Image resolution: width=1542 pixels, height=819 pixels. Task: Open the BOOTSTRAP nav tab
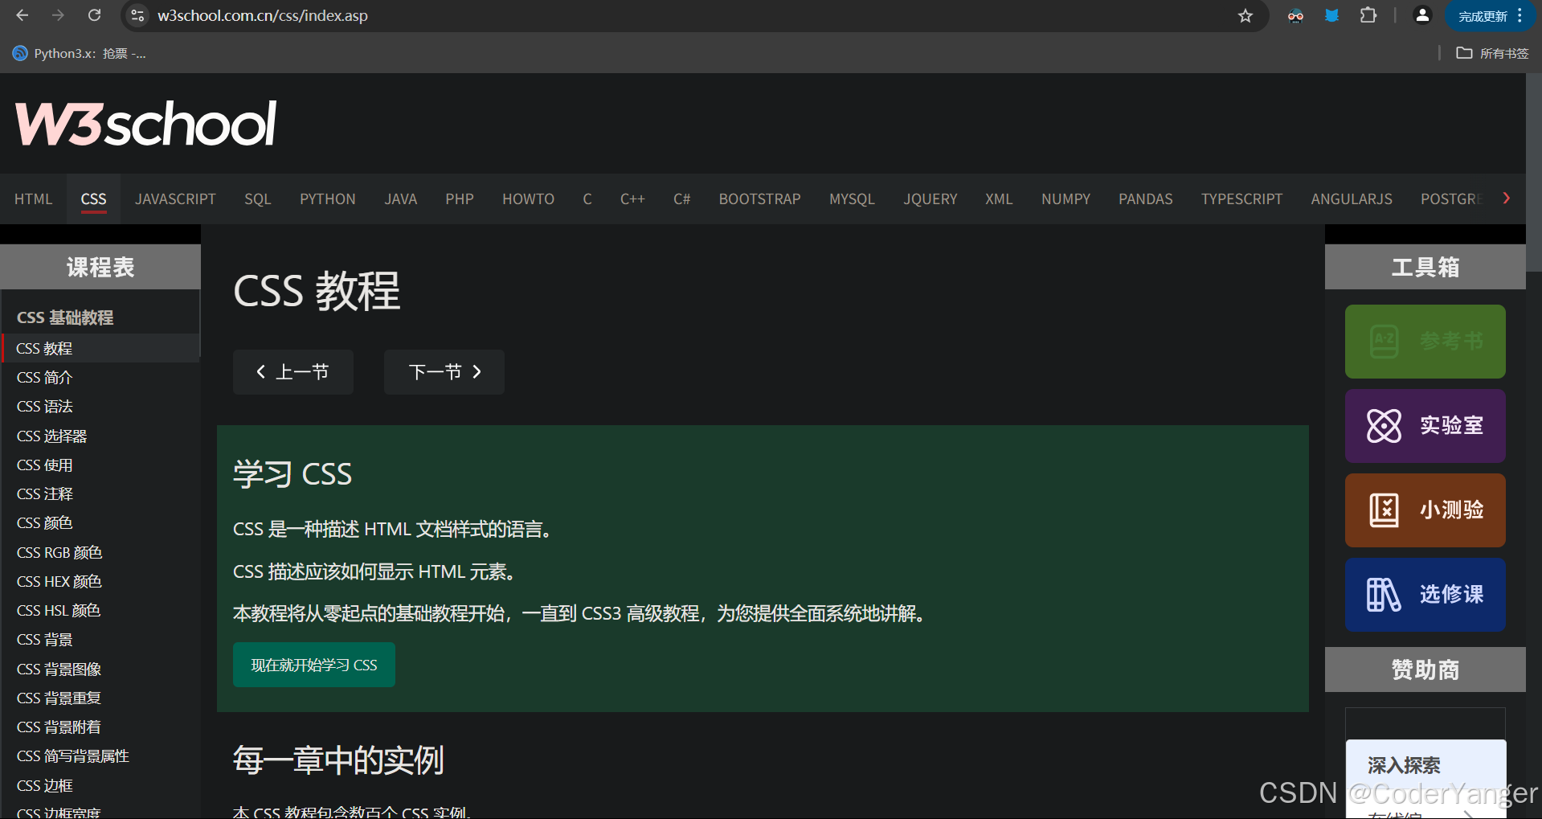pos(759,199)
